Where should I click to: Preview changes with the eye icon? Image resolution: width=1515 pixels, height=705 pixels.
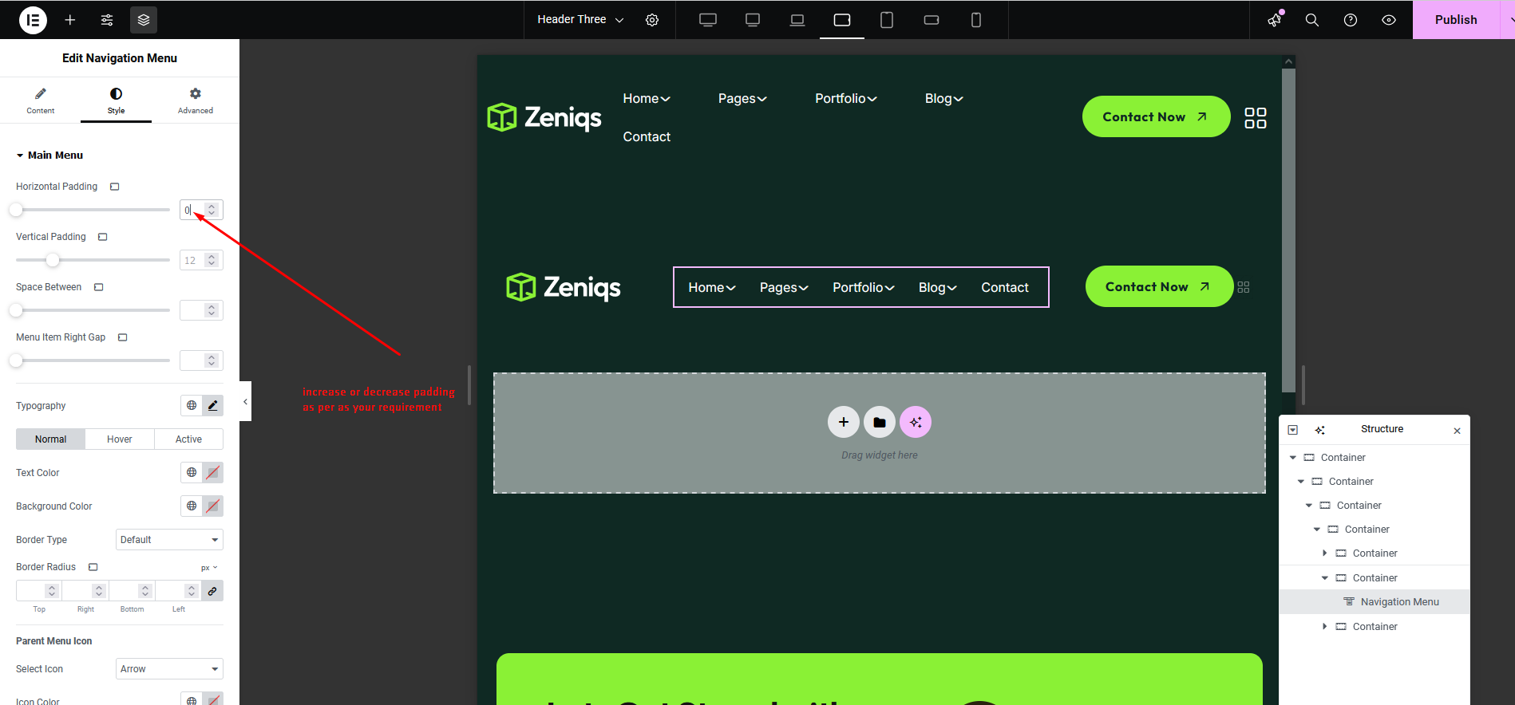pyautogui.click(x=1389, y=20)
